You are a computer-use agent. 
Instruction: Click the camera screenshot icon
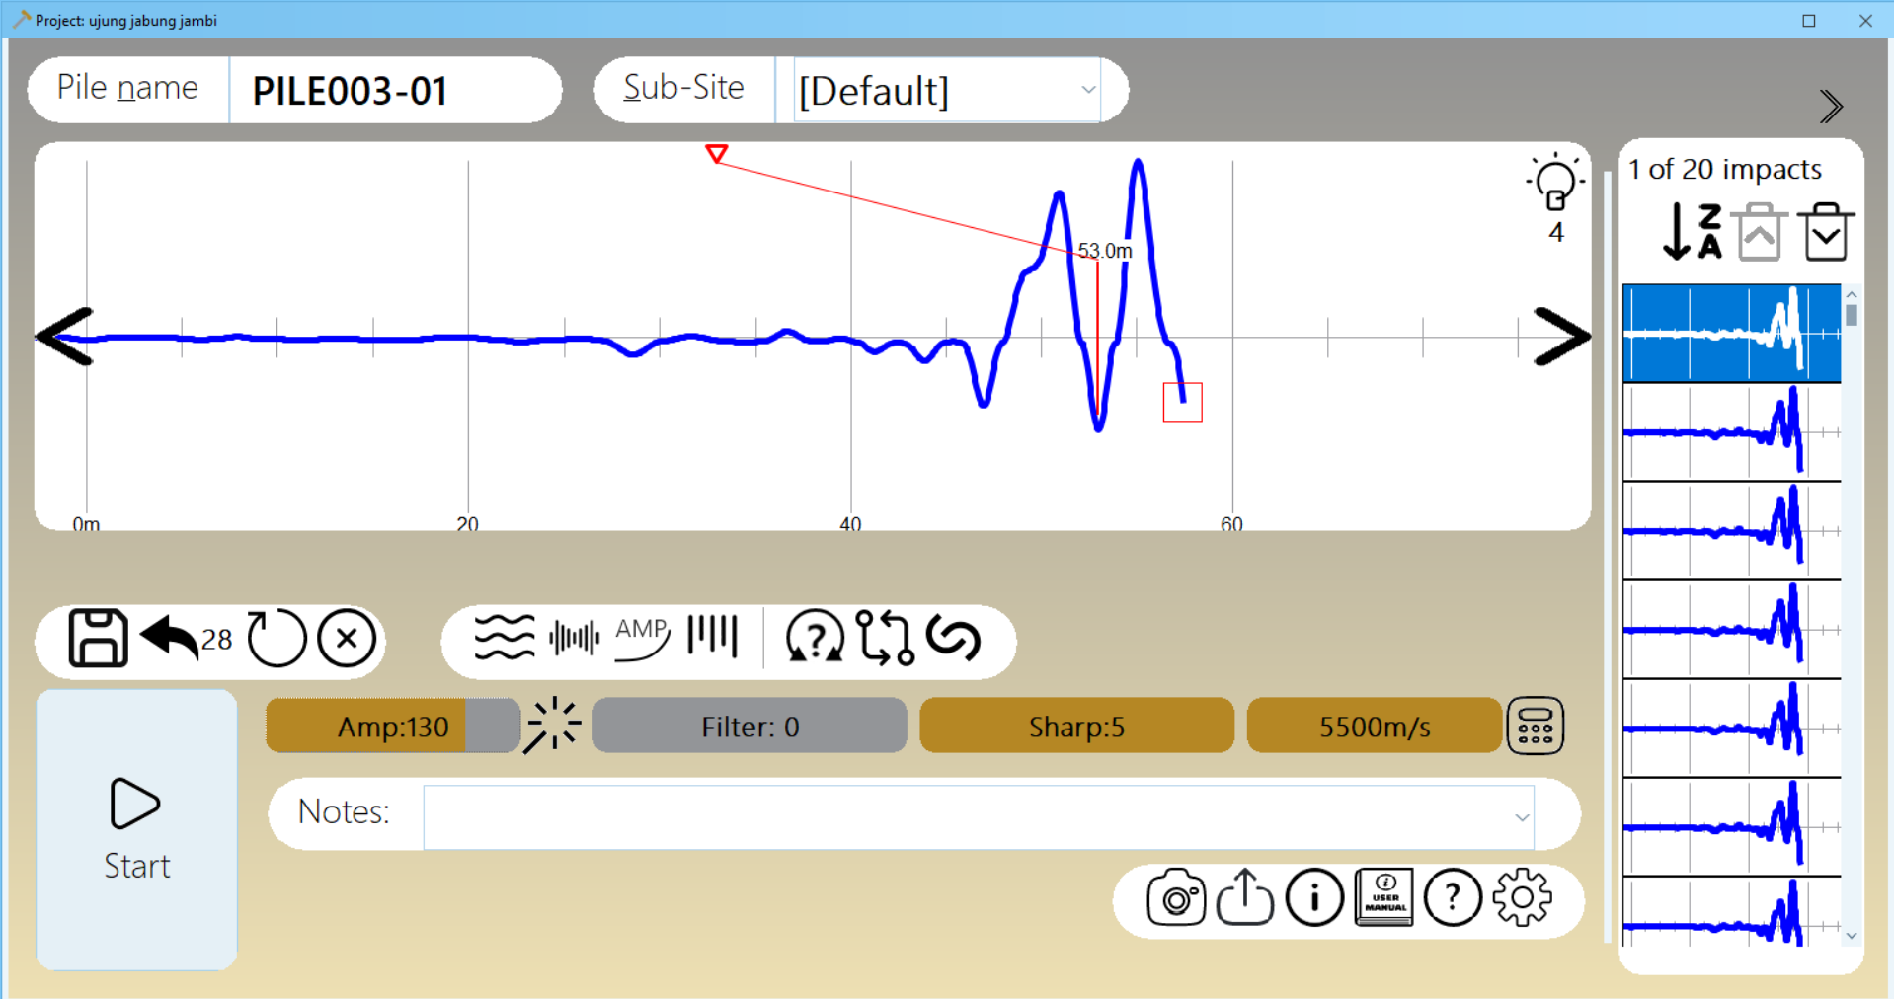(x=1175, y=898)
